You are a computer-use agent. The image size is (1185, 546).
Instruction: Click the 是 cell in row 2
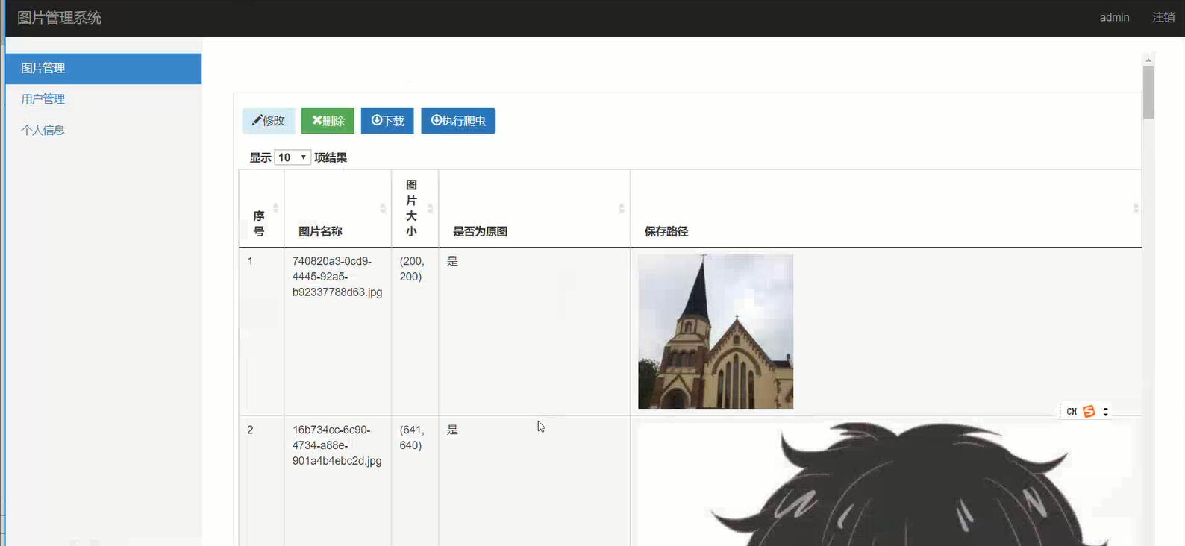click(x=534, y=481)
